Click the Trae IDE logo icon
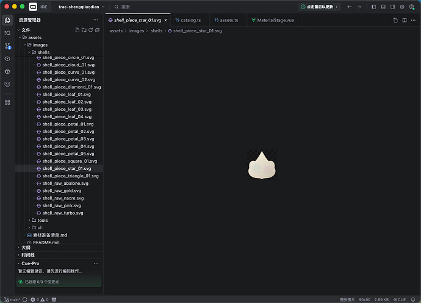Image resolution: width=421 pixels, height=303 pixels. (x=33, y=7)
